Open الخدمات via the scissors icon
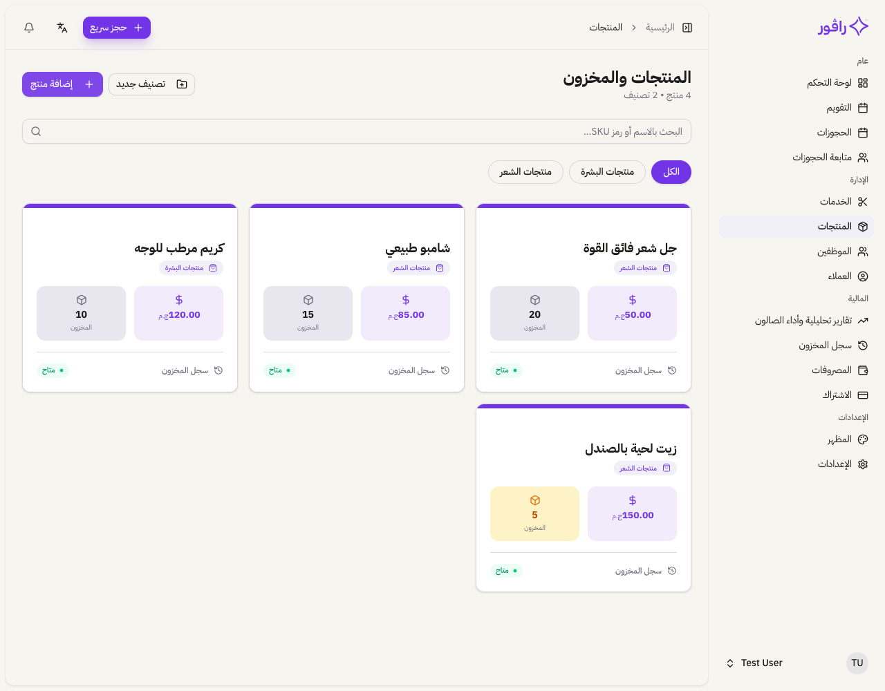The height and width of the screenshot is (691, 885). (862, 201)
